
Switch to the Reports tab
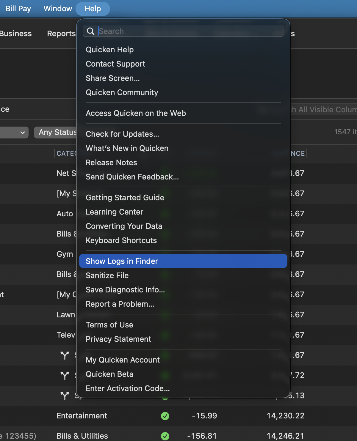61,34
